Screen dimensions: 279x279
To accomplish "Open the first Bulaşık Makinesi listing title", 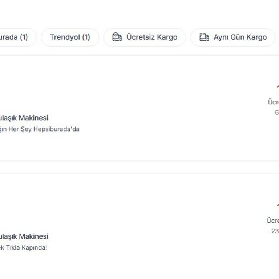I will 24,118.
